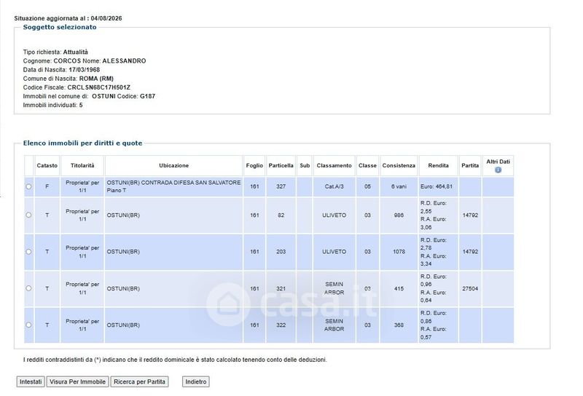This screenshot has width=583, height=396.
Task: Click consistenza value 986
Action: pos(399,215)
